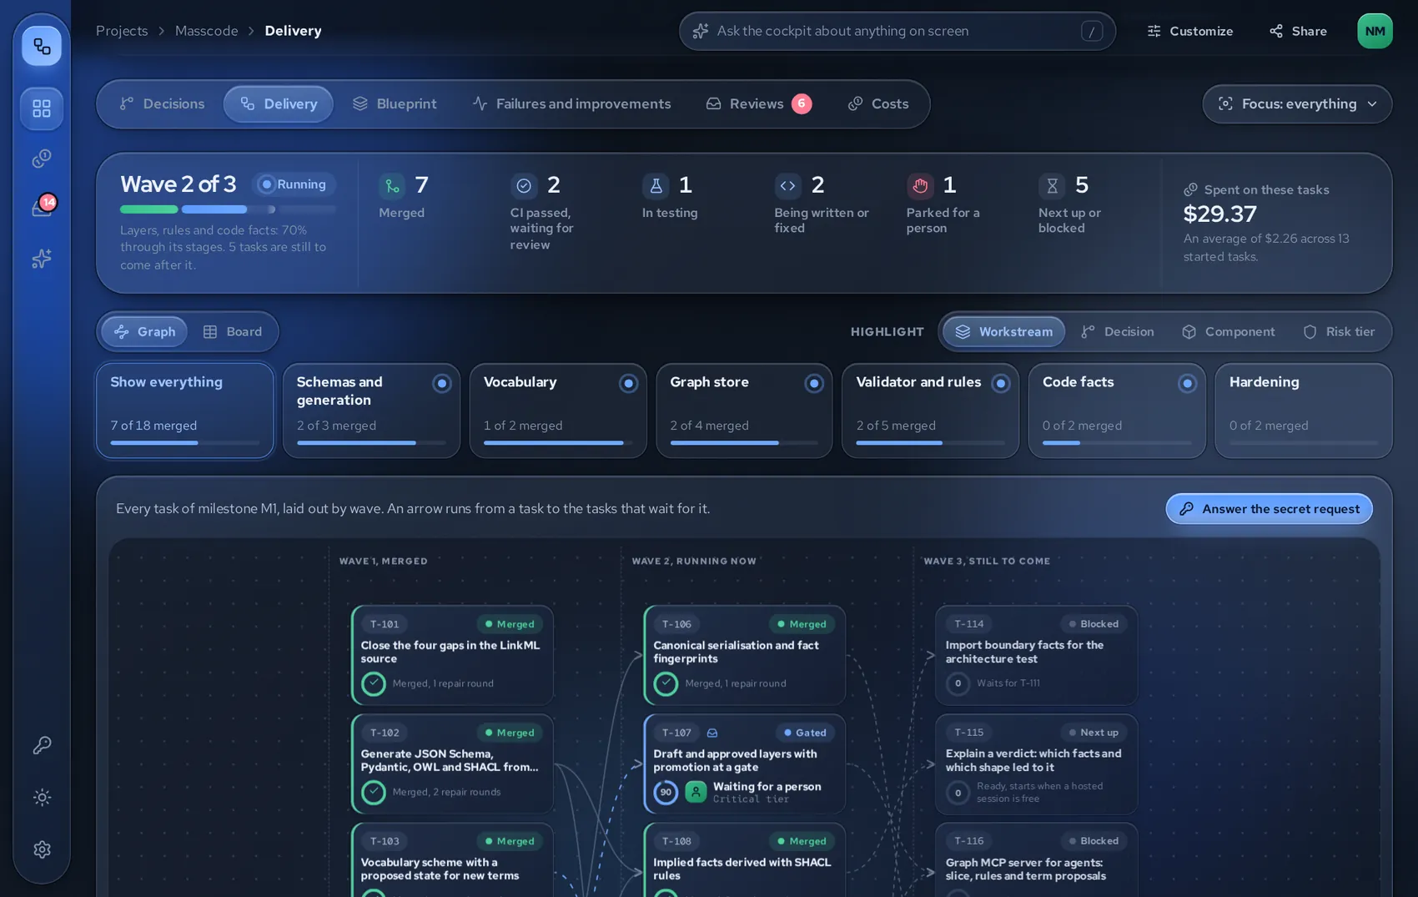Click the Customize button
Image resolution: width=1418 pixels, height=897 pixels.
point(1189,31)
